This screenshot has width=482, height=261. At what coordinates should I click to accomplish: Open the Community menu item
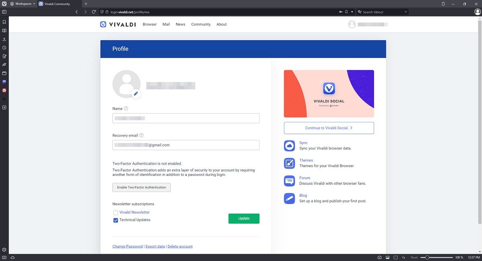[x=201, y=24]
